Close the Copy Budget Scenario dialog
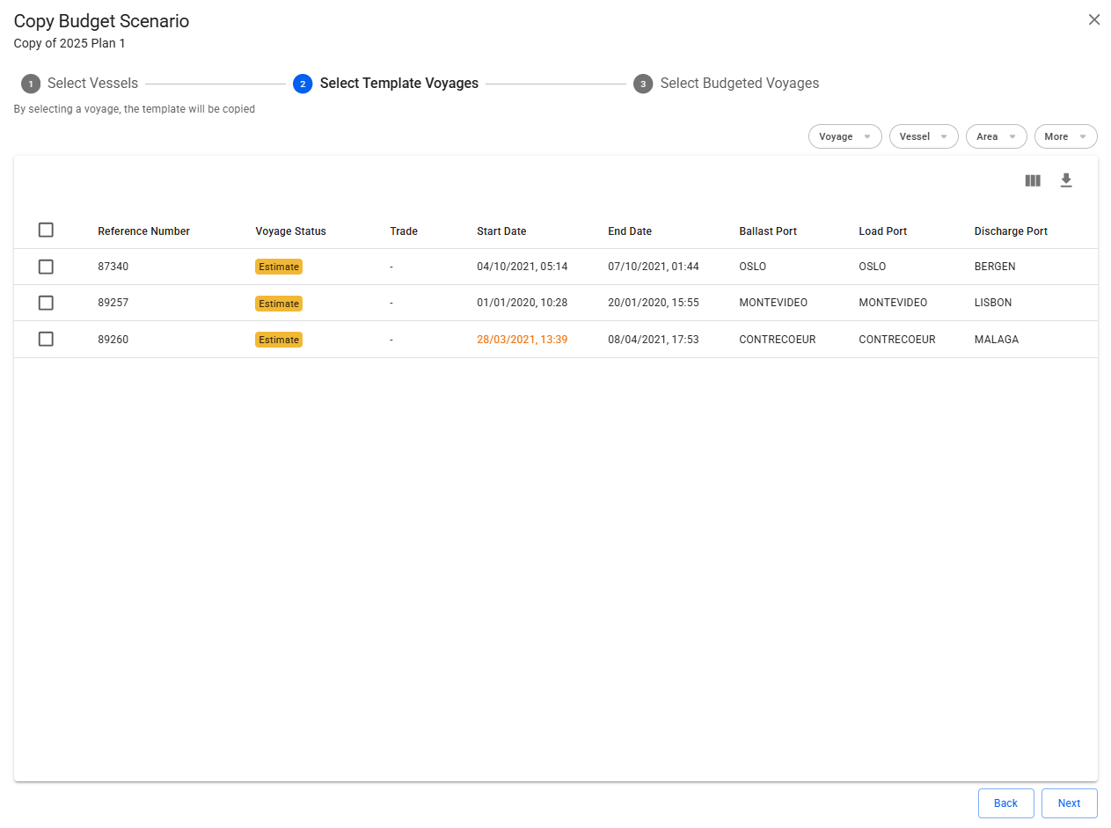The width and height of the screenshot is (1111, 828). click(1094, 19)
